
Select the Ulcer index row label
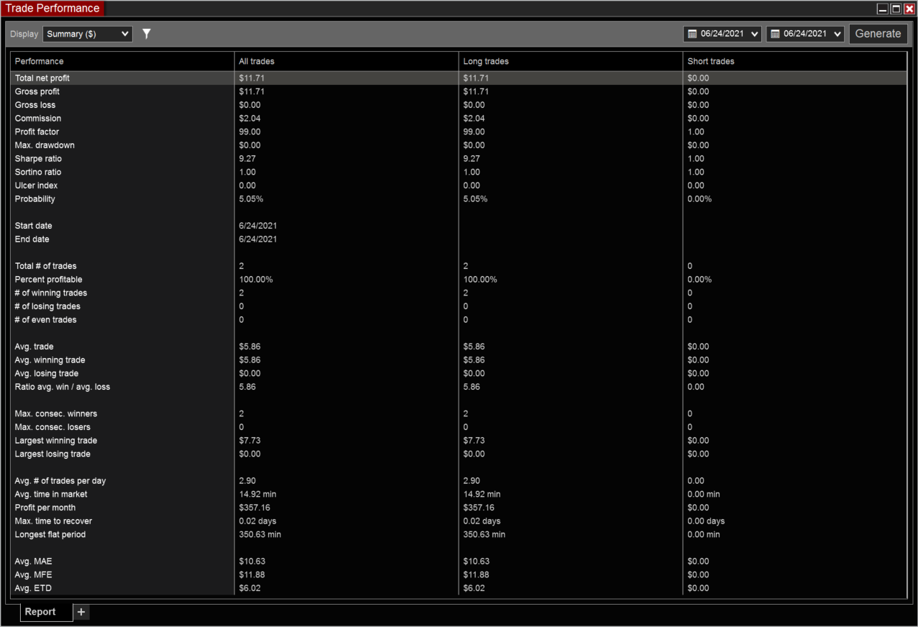[x=36, y=186]
